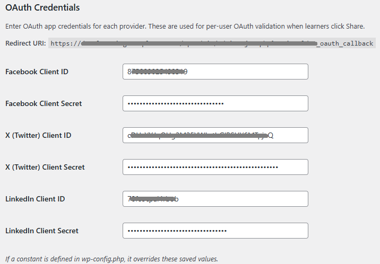380x264 pixels.
Task: Click the italic wp-config.php override note
Action: pos(111,259)
